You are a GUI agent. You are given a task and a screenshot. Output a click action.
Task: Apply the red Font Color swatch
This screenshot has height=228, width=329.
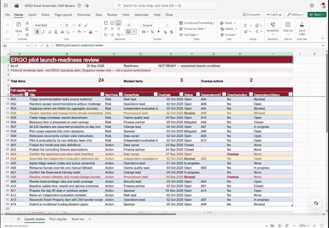click(90, 32)
